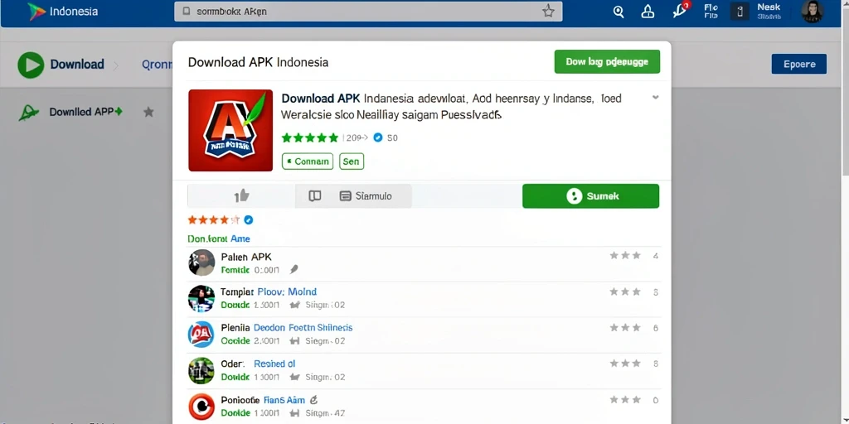This screenshot has height=424, width=849.
Task: Click the Indonesia logo icon in header
Action: [x=36, y=12]
